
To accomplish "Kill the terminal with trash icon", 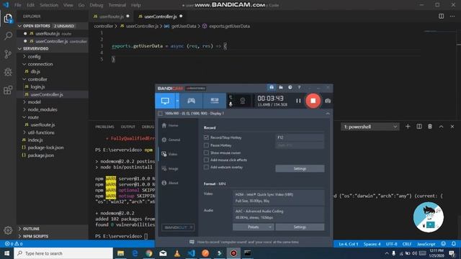I will [x=430, y=127].
